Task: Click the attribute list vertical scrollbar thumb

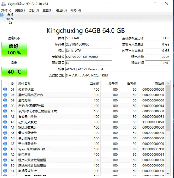Action: click(x=168, y=108)
